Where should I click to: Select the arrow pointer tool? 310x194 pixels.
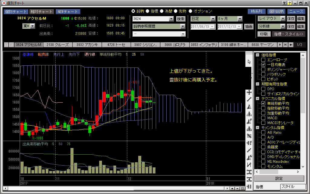pos(249,62)
